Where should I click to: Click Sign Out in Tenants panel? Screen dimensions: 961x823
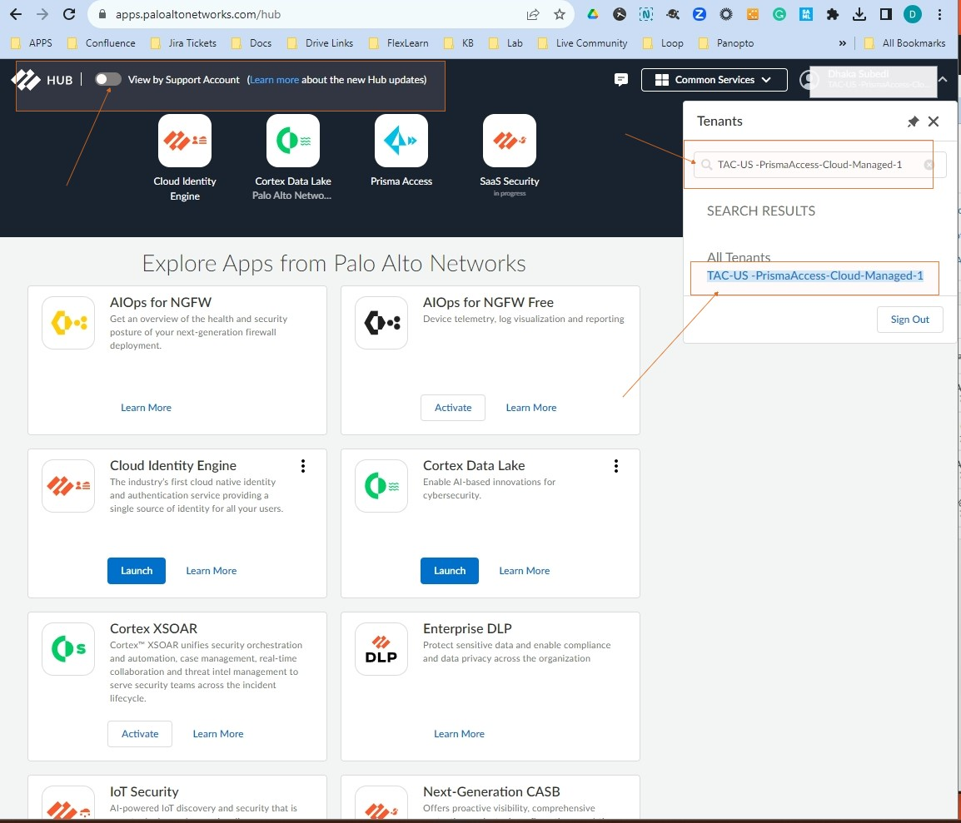[x=909, y=320]
